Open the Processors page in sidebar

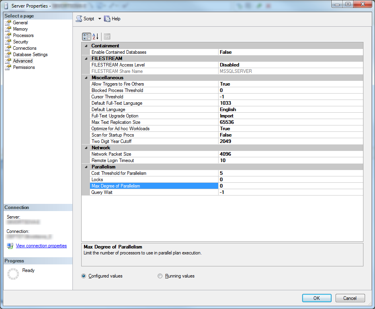(x=23, y=35)
